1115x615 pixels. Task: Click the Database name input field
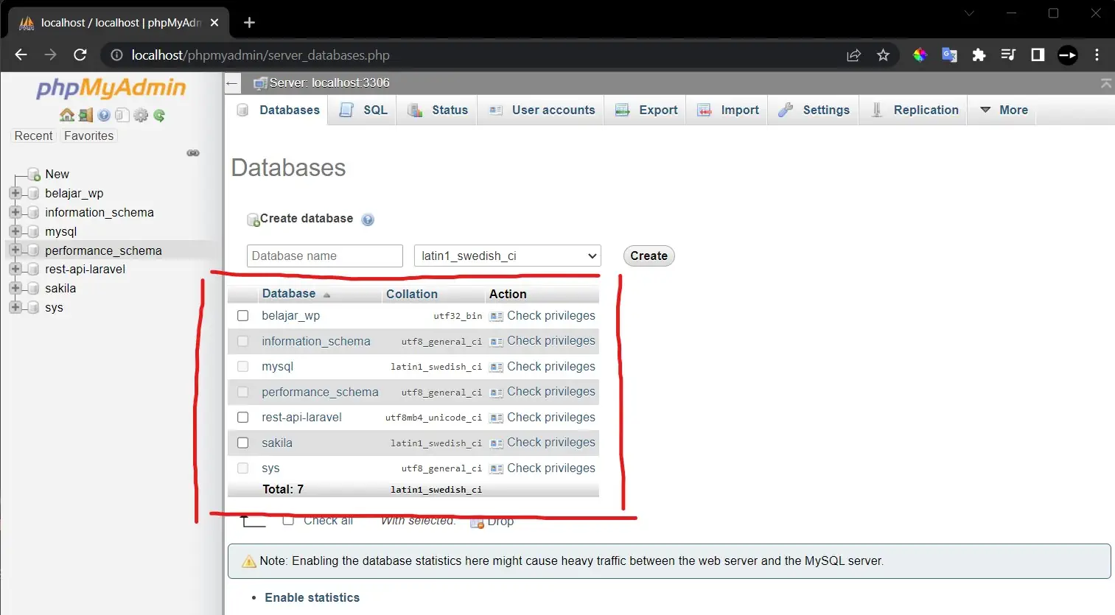tap(325, 256)
